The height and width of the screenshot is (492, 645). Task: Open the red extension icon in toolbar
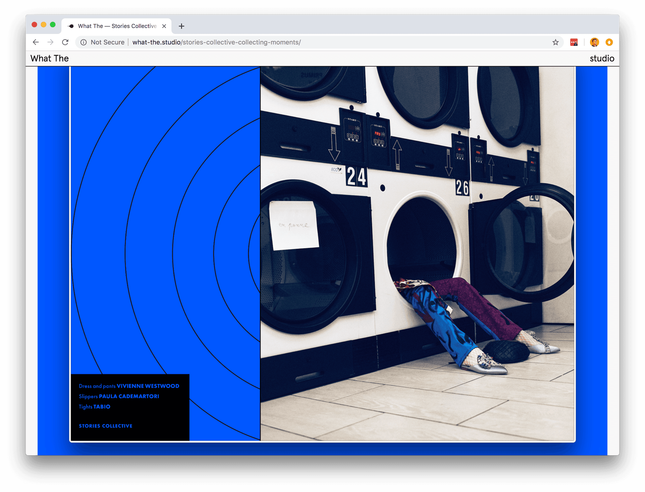(x=574, y=42)
